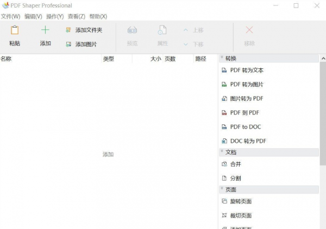Click the 添加 placeholder in file list

[108, 155]
